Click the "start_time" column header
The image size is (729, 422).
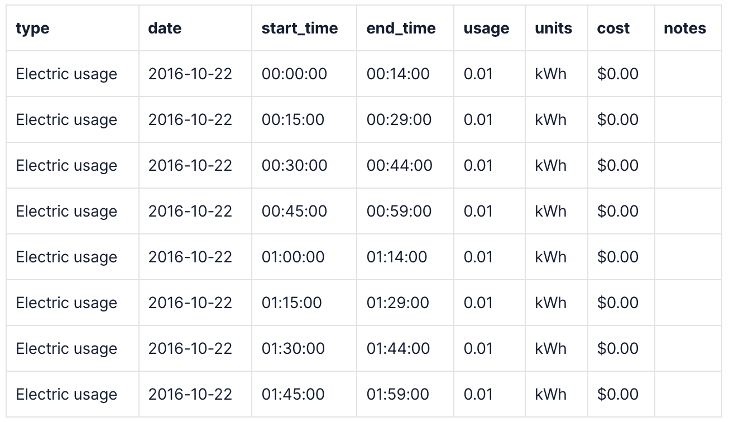coord(300,28)
